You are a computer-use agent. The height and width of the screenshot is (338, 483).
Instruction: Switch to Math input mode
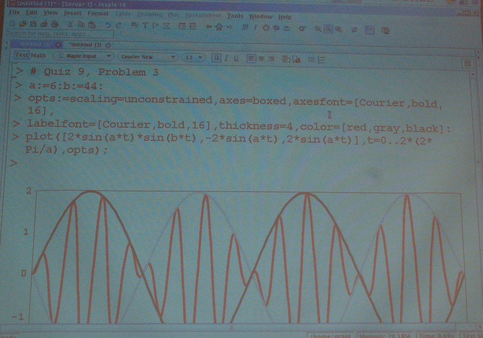pyautogui.click(x=39, y=56)
